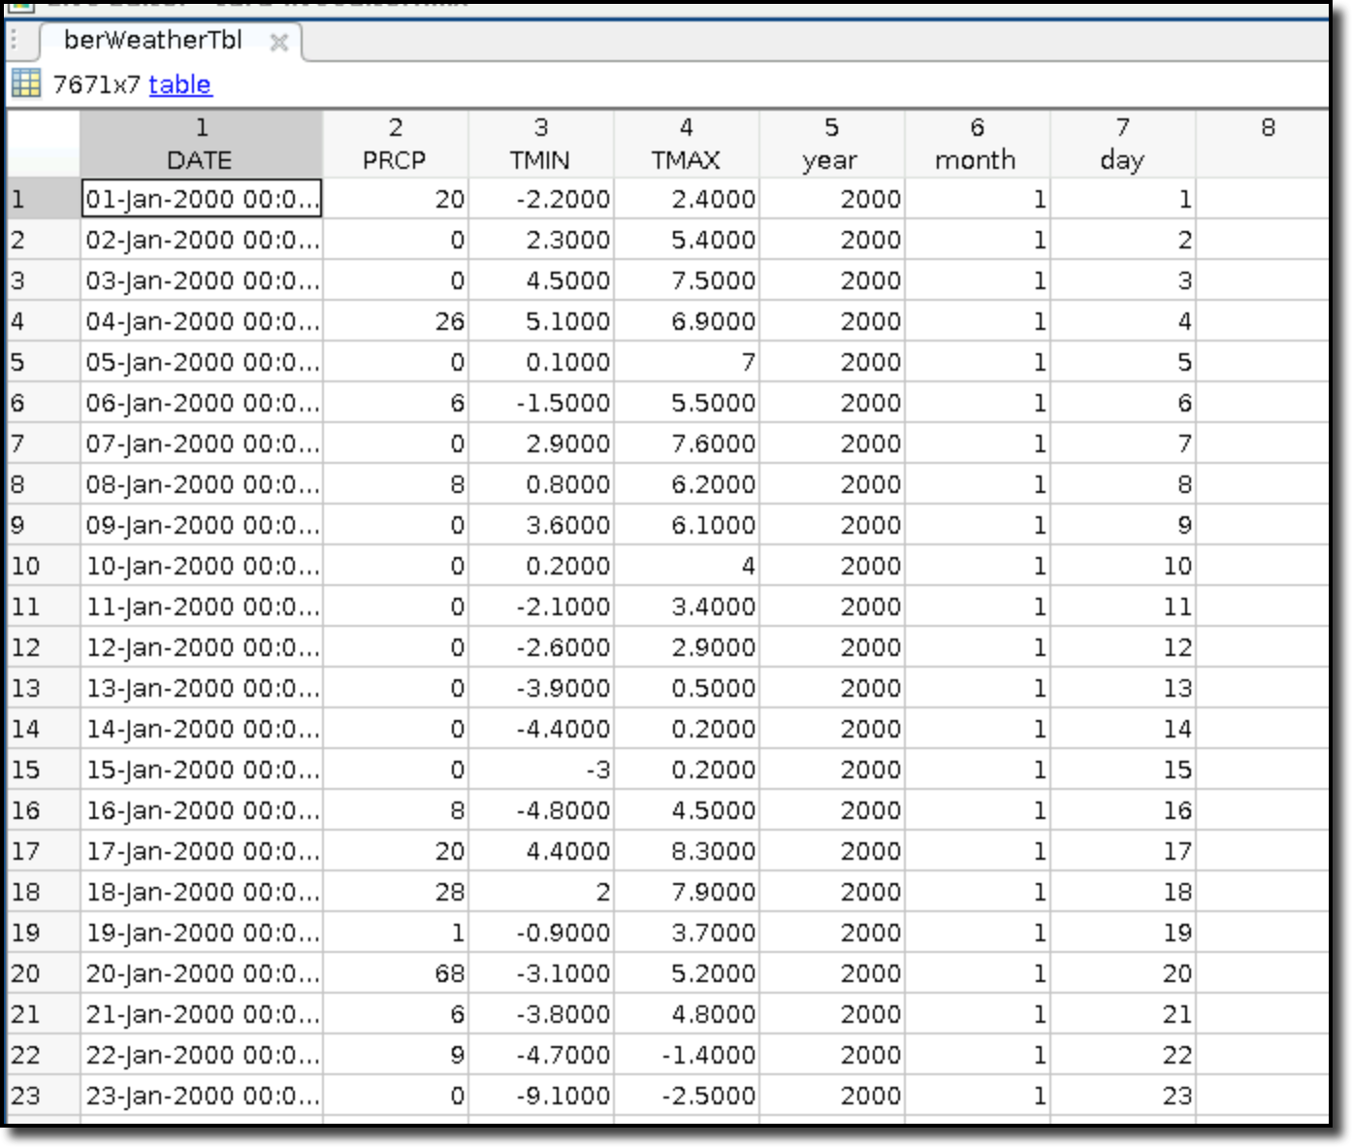Click TMAX cell 2.4000
The height and width of the screenshot is (1147, 1352).
pos(687,199)
